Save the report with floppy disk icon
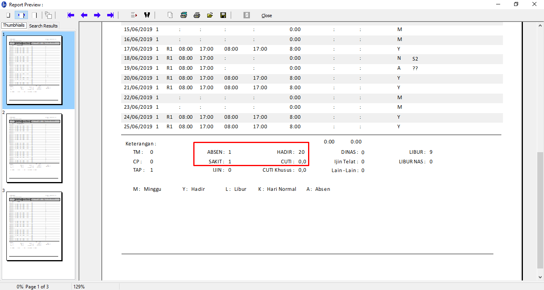This screenshot has height=290, width=544. (x=223, y=15)
